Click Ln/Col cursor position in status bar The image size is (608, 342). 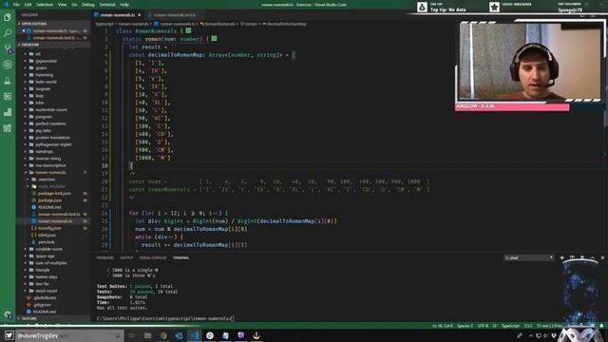pos(442,326)
